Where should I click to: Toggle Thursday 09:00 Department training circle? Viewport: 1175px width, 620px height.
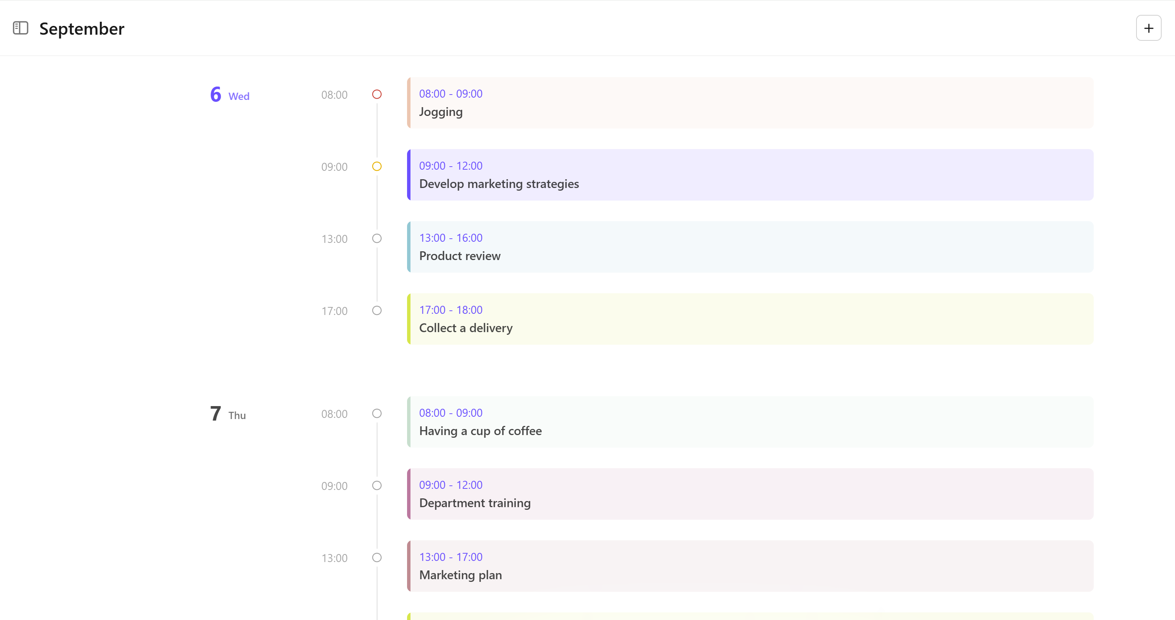[x=377, y=485]
